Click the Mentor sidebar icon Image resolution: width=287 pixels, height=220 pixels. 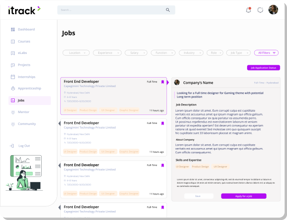(13, 112)
